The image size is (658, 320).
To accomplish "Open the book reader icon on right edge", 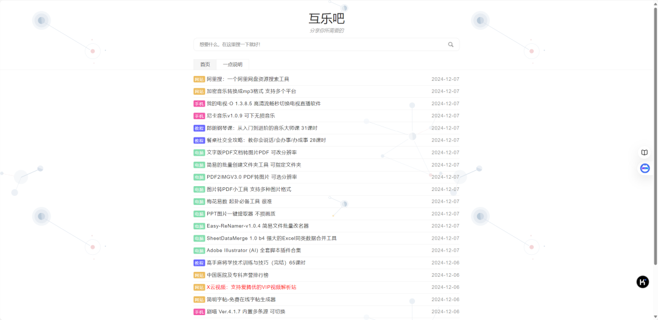I will tap(645, 153).
